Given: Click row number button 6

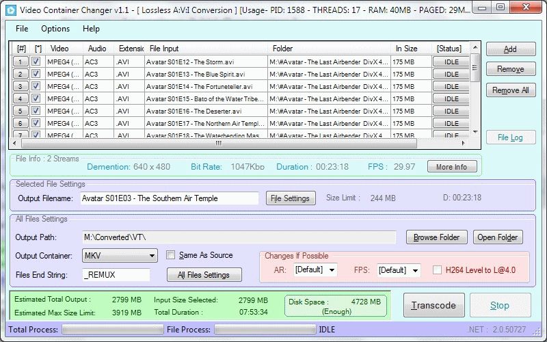Looking at the screenshot, I should (x=21, y=123).
